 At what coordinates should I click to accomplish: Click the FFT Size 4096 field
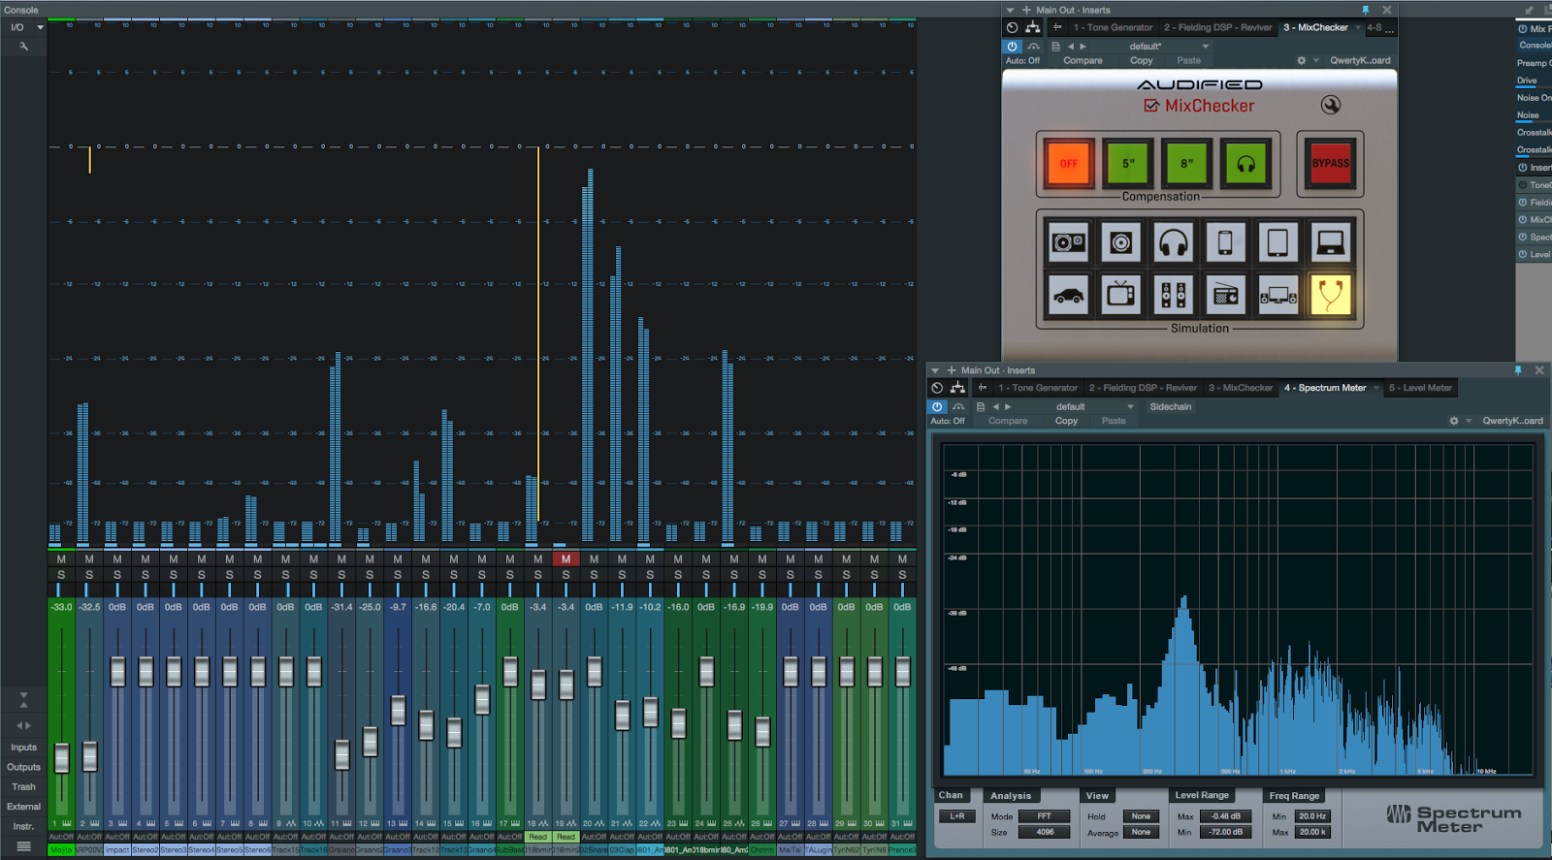coord(1044,832)
